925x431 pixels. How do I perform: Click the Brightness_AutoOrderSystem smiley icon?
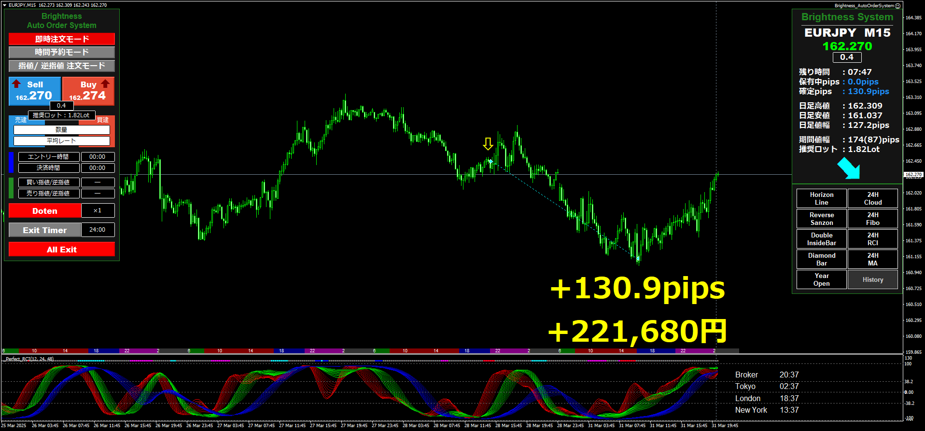click(897, 6)
